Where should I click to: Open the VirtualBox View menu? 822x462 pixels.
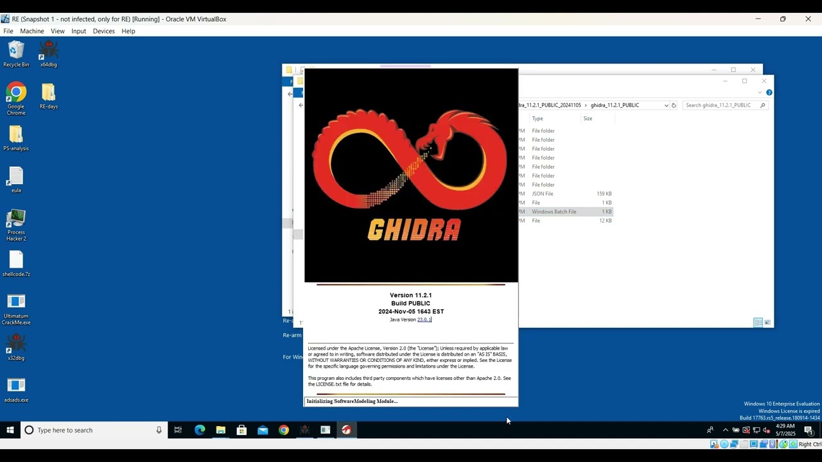(x=58, y=31)
